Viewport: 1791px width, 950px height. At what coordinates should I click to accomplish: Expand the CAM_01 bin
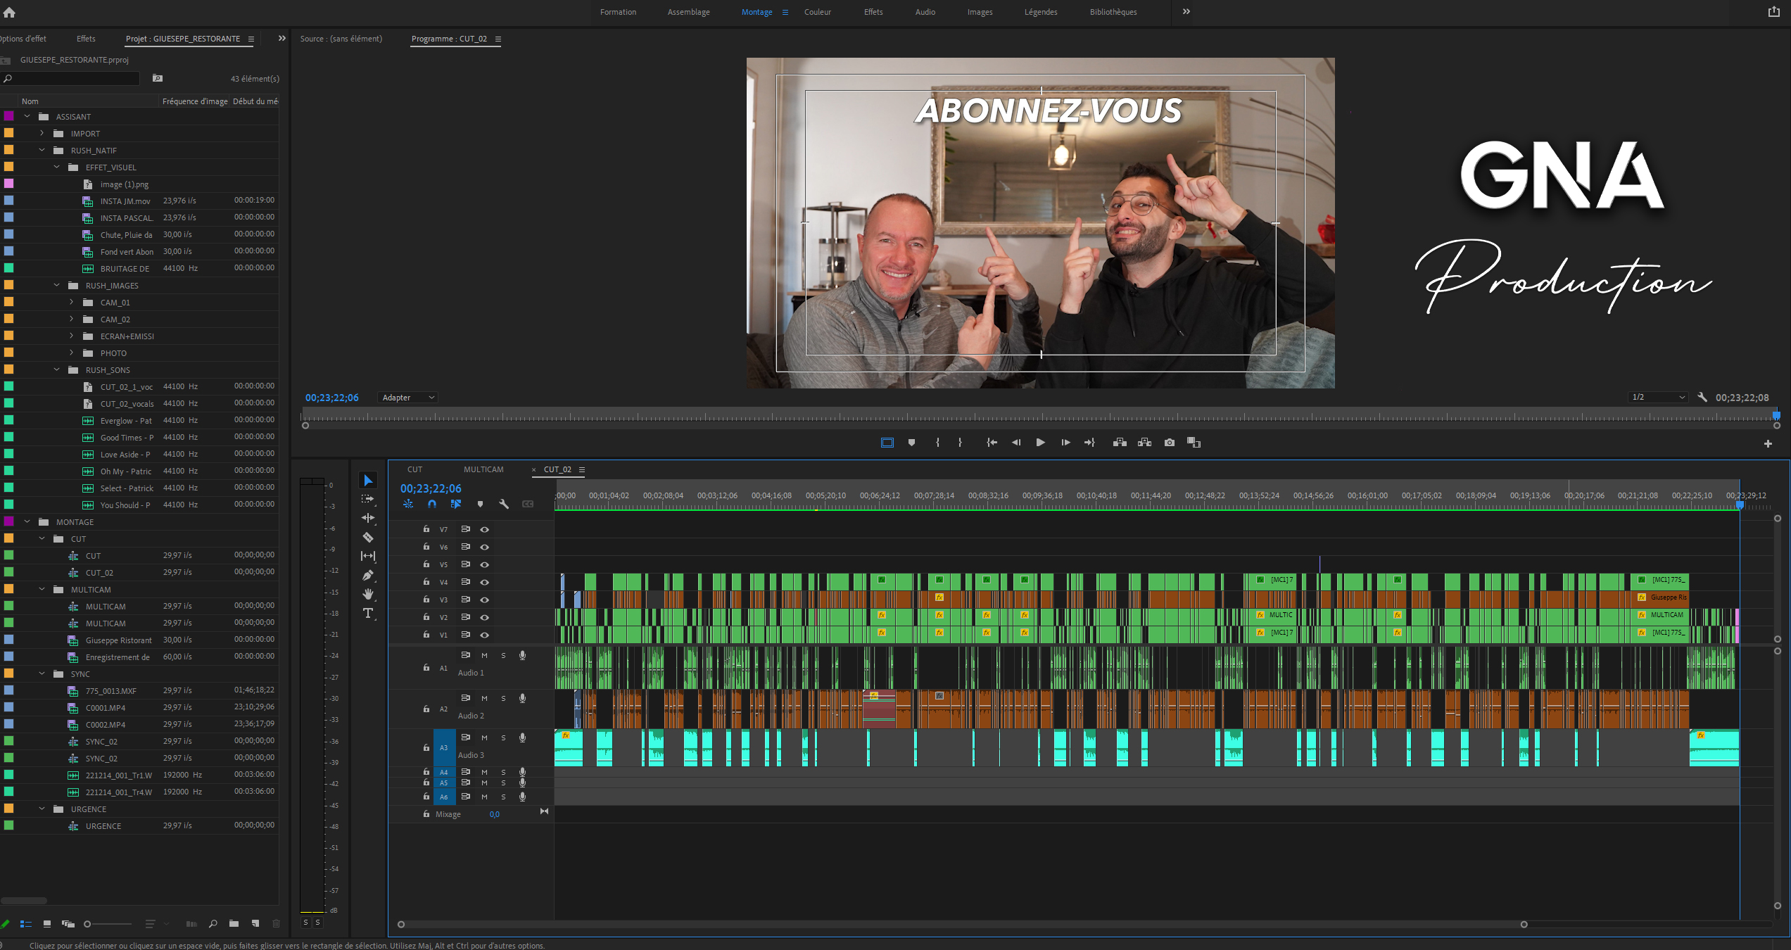pyautogui.click(x=72, y=303)
